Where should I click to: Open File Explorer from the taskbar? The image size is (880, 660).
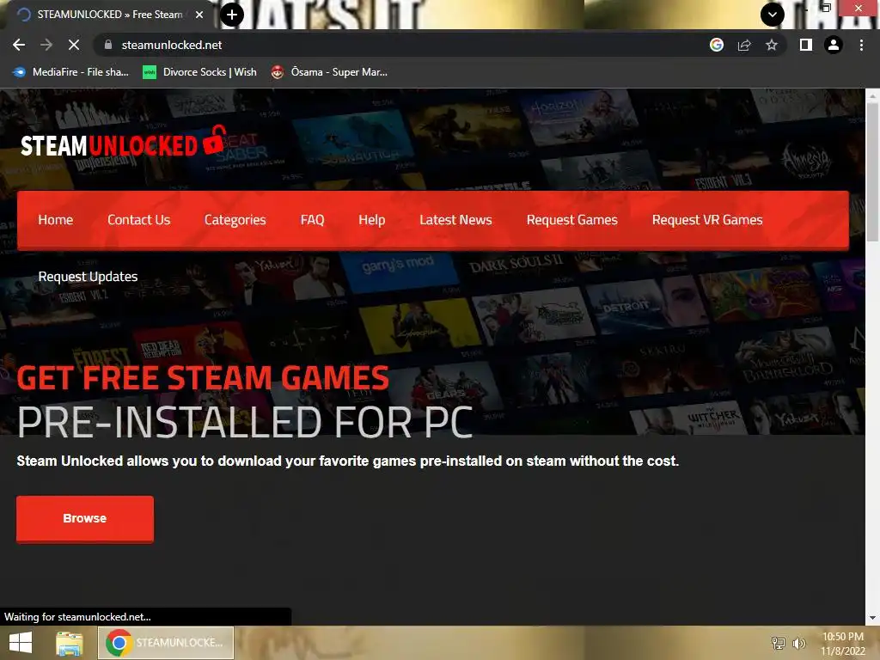click(69, 643)
